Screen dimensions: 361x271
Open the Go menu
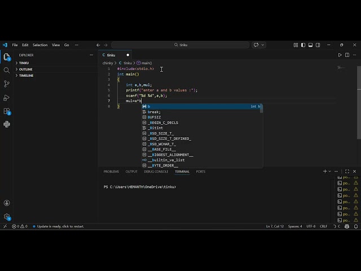[x=67, y=45]
